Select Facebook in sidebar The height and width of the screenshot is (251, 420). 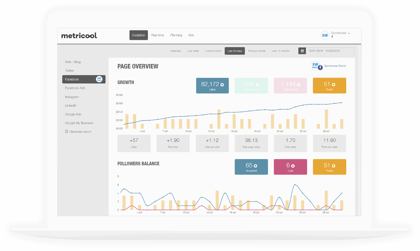point(84,79)
